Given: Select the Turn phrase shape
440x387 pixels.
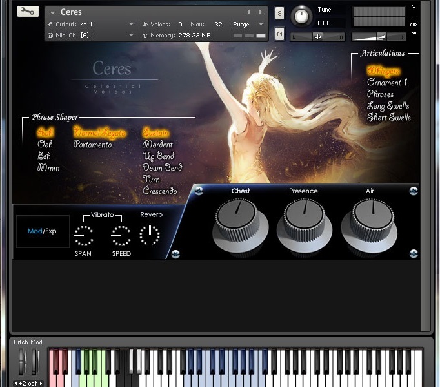Looking at the screenshot, I should 151,180.
